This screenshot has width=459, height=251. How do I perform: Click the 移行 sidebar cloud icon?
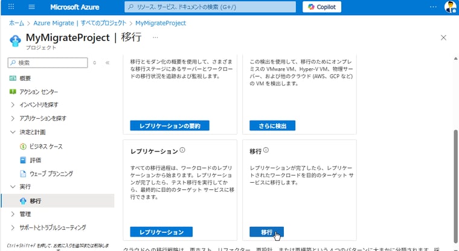pos(23,201)
